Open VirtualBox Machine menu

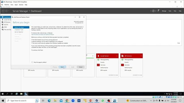click(7, 5)
